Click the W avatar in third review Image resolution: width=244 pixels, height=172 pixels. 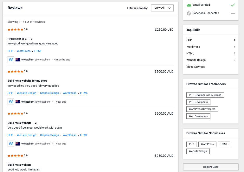click(11, 144)
